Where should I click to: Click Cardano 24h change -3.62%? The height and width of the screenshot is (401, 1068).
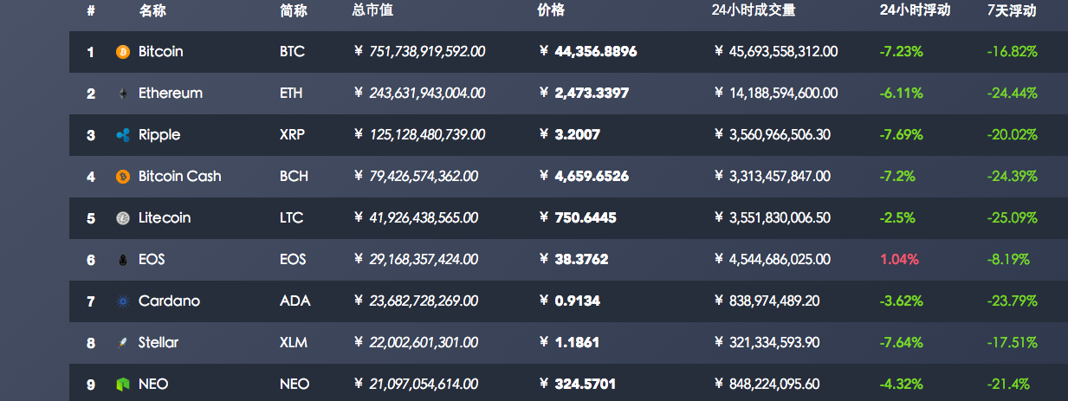(901, 301)
